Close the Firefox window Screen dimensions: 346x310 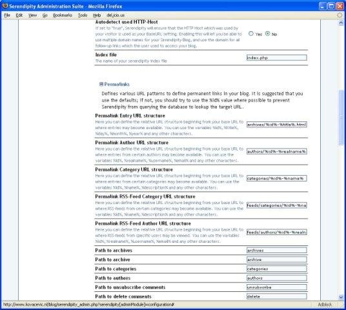(x=340, y=6)
